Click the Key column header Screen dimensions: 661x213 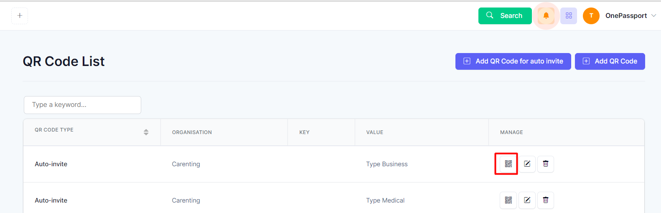[x=304, y=132]
